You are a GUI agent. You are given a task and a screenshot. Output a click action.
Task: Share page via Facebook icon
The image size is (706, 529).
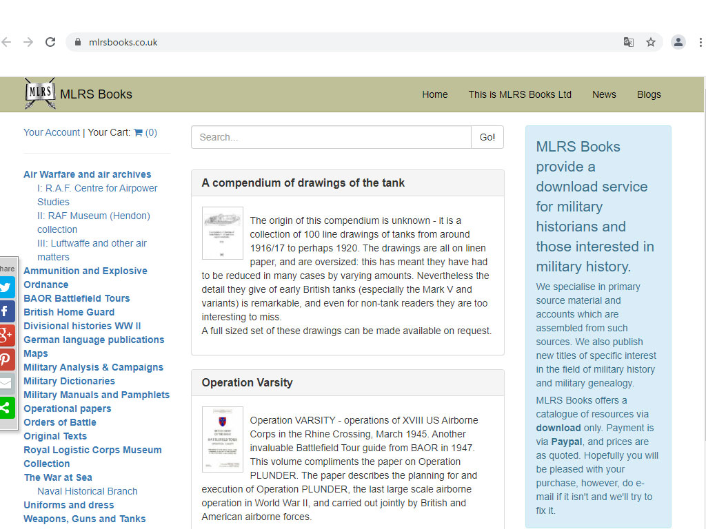pos(6,311)
